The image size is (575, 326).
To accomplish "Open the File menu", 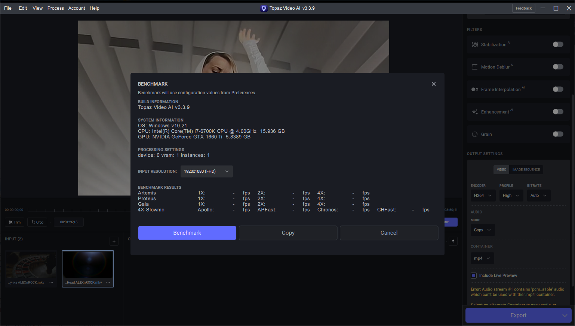I will tap(8, 8).
